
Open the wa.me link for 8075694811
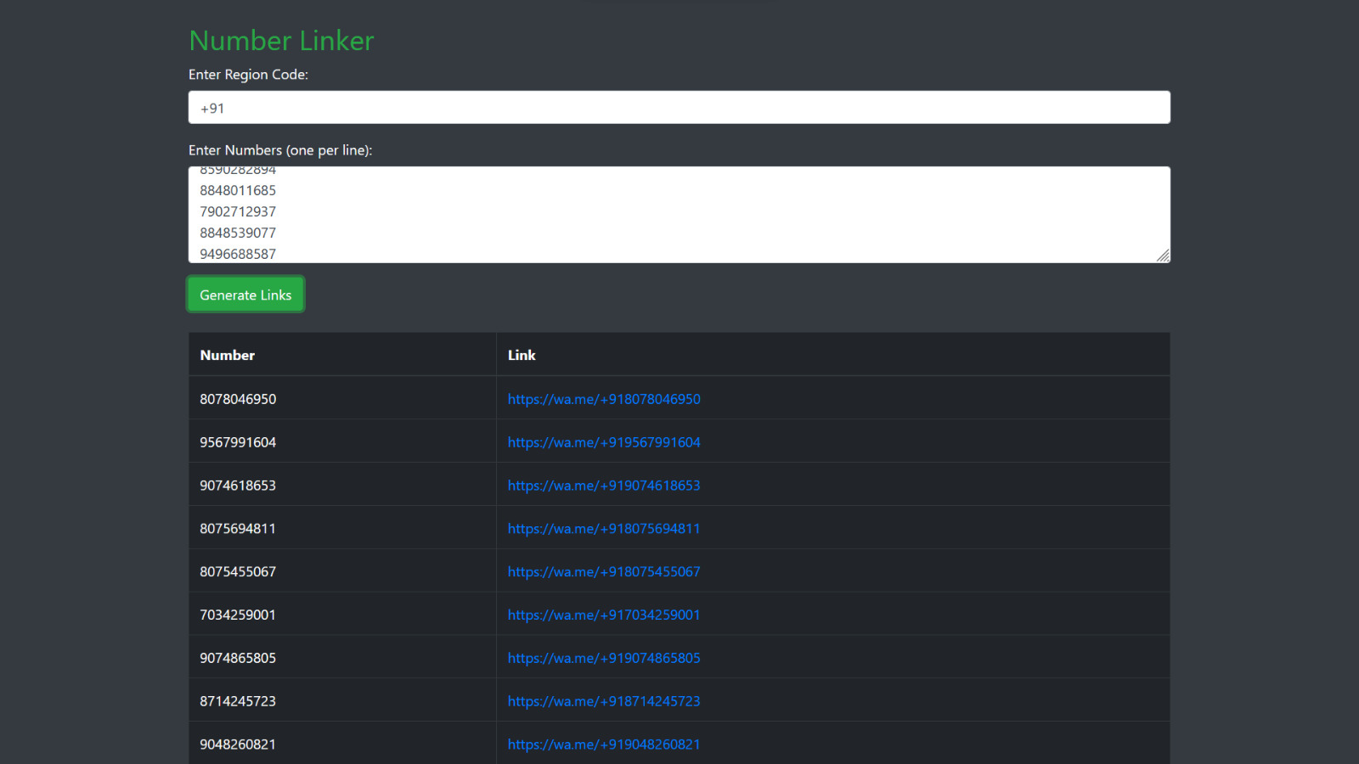pyautogui.click(x=603, y=528)
